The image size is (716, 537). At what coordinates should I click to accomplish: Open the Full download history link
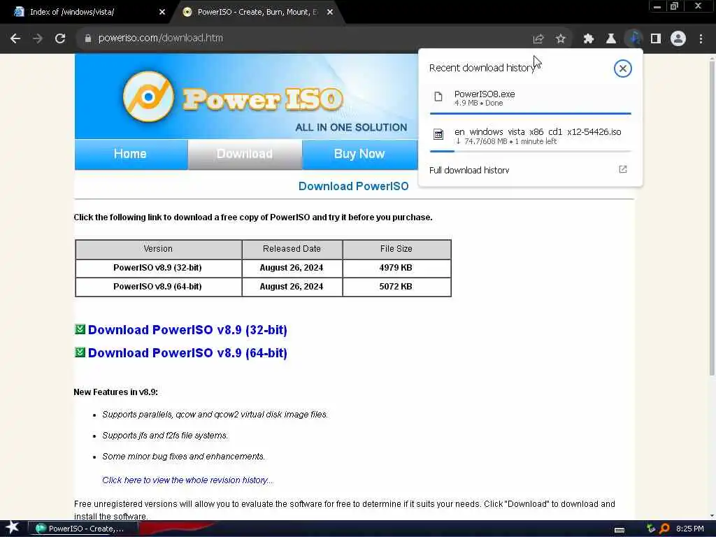pos(469,170)
